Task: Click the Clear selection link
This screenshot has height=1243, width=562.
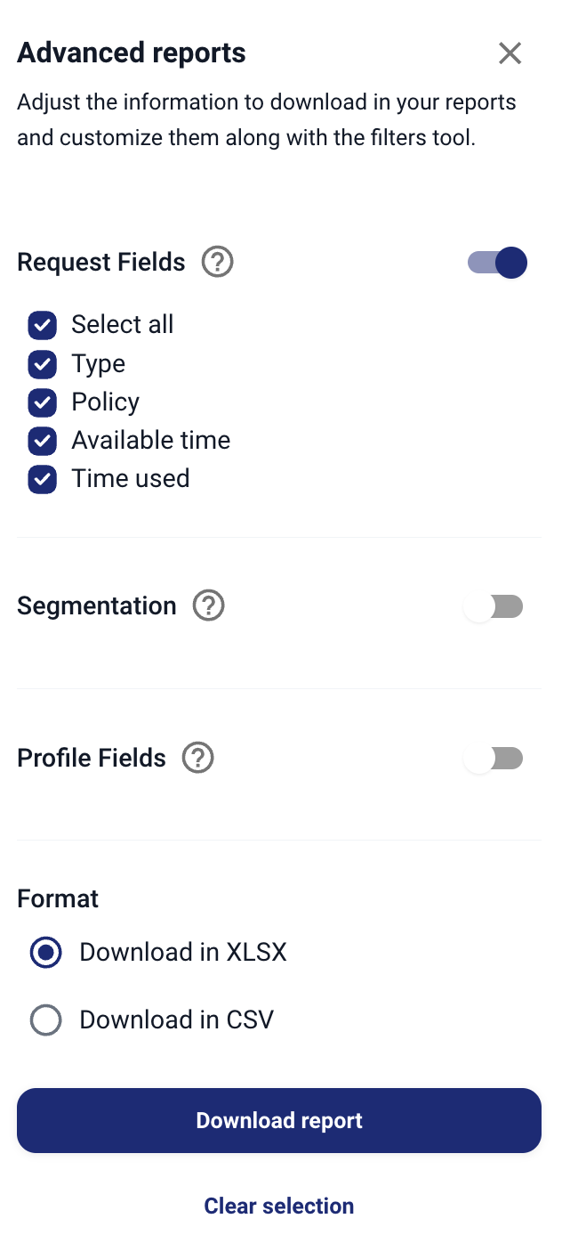Action: [x=279, y=1206]
